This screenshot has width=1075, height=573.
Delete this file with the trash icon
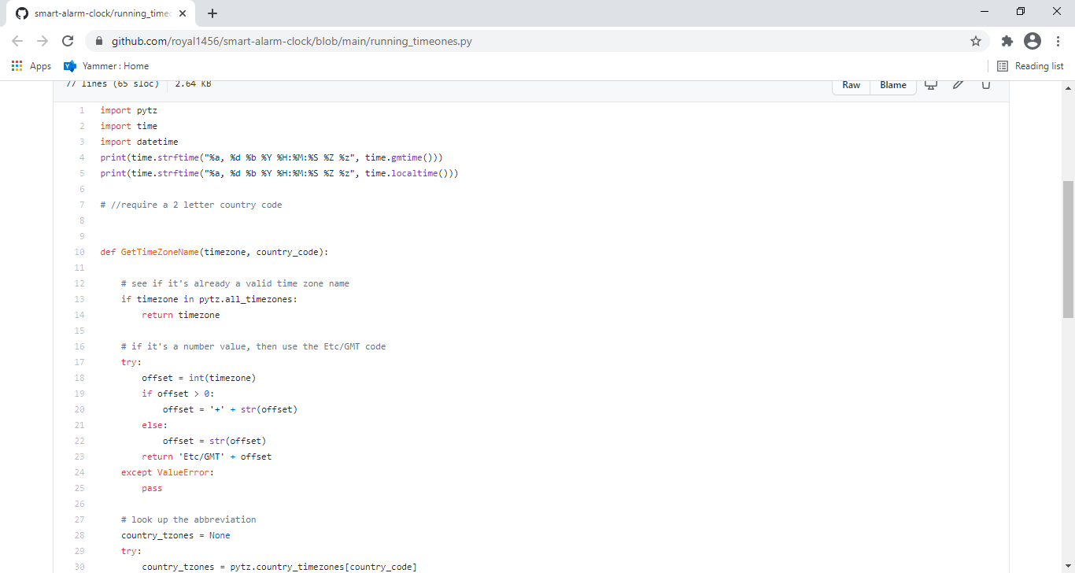click(985, 84)
